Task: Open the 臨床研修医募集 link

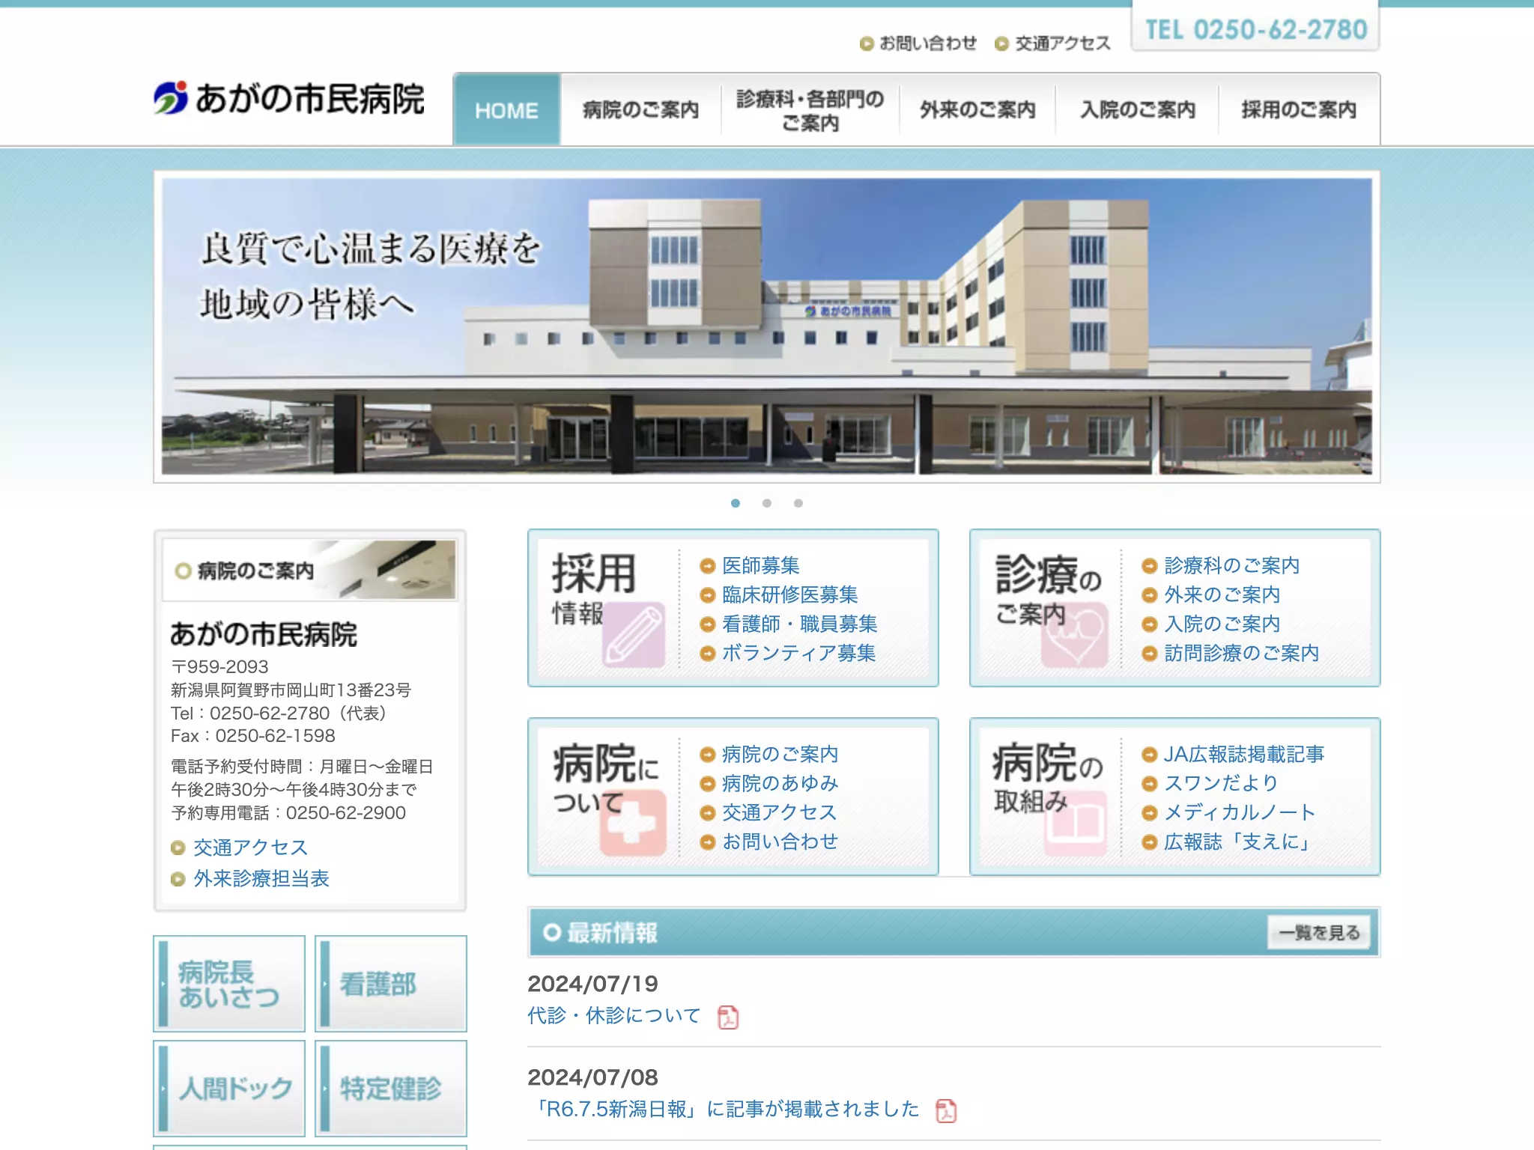Action: coord(790,594)
